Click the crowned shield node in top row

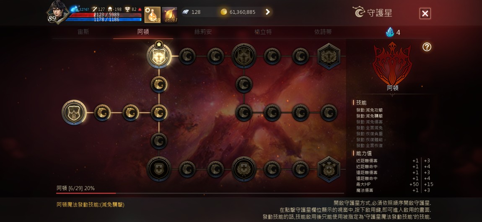tap(244, 56)
